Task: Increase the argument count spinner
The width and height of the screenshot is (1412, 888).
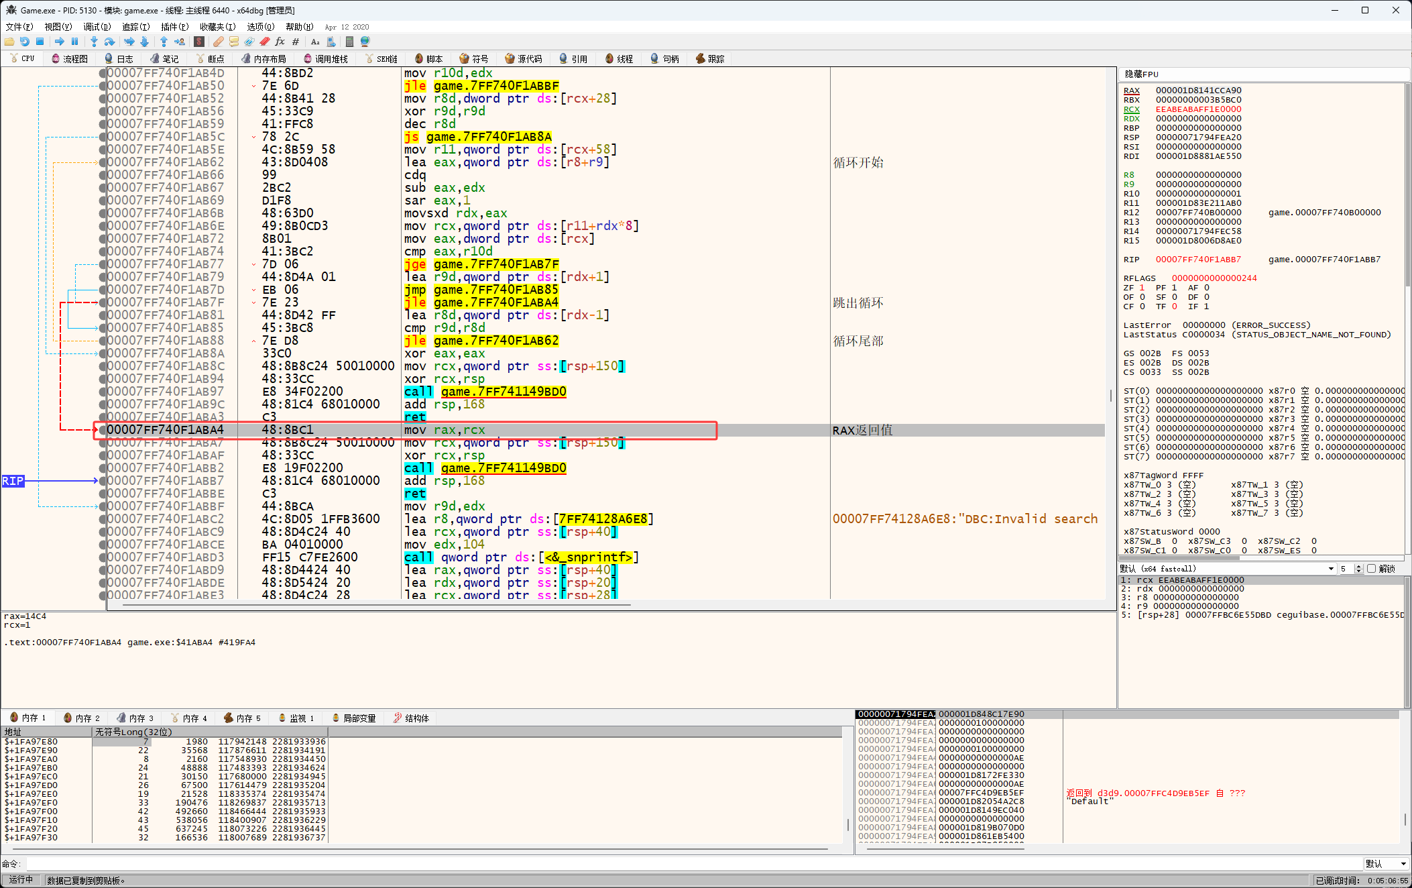Action: [x=1358, y=566]
